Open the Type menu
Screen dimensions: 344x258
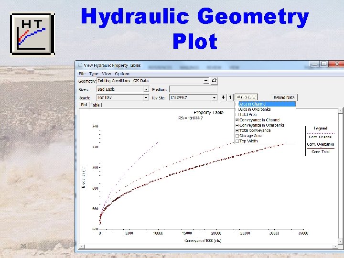[94, 74]
